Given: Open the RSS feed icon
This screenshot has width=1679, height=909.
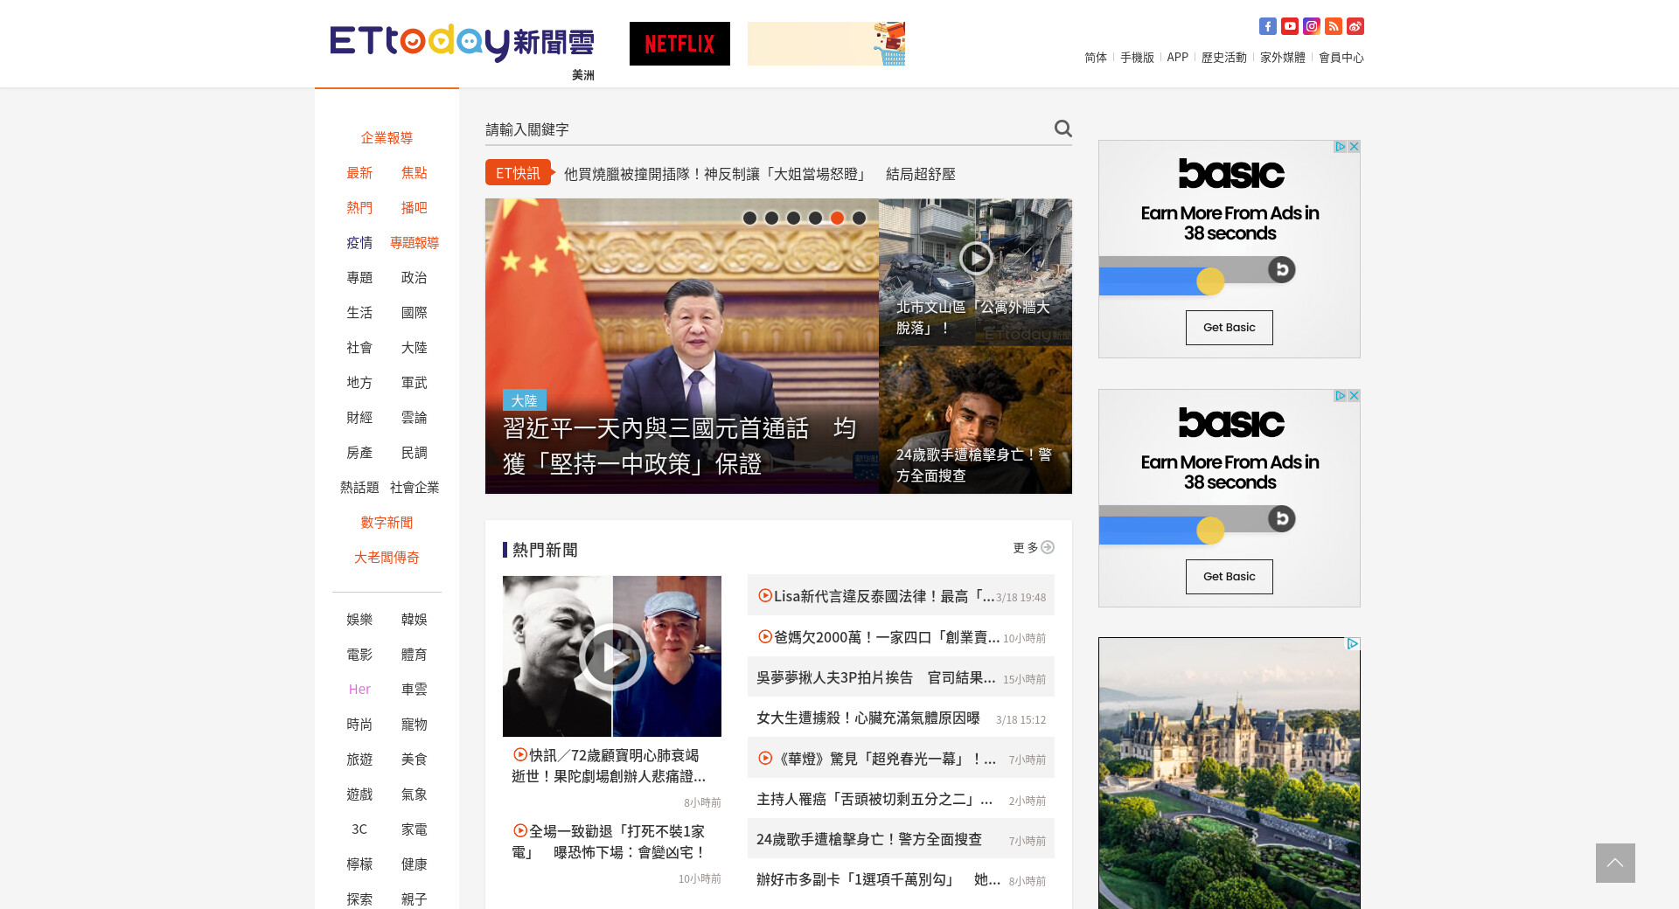Looking at the screenshot, I should 1333,26.
